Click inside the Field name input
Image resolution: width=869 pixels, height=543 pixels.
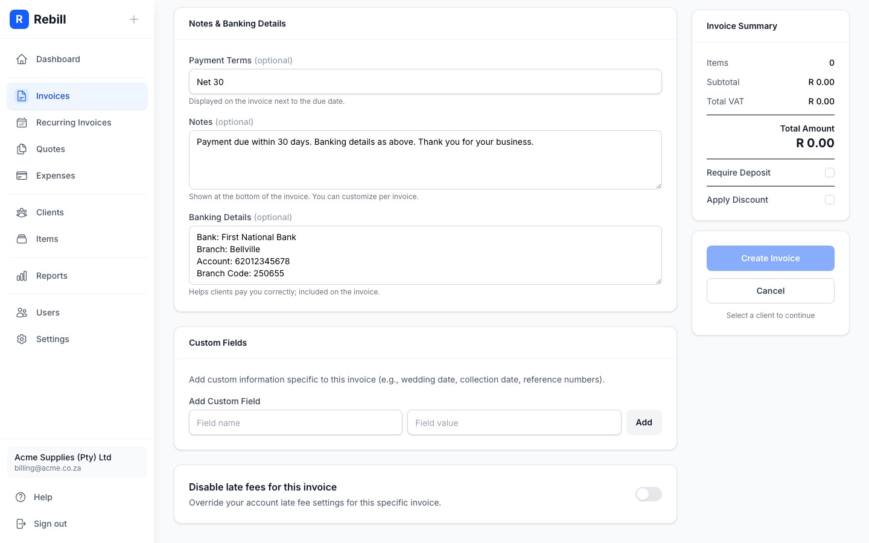295,422
